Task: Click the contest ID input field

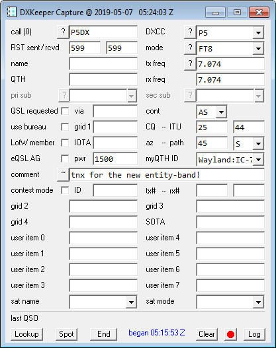Action: [x=115, y=190]
